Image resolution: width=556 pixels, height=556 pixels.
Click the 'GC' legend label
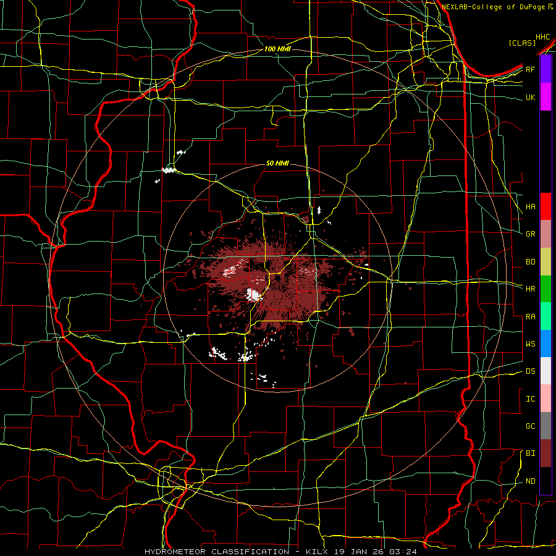pos(530,426)
